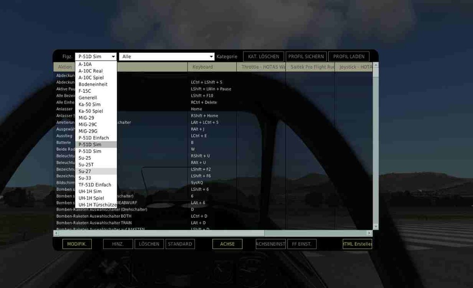Select UH-1H Türschütze entry
Image resolution: width=473 pixels, height=288 pixels.
pos(96,205)
